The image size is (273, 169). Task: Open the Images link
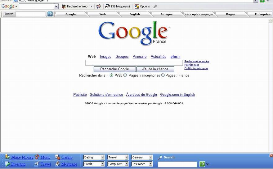click(x=105, y=56)
